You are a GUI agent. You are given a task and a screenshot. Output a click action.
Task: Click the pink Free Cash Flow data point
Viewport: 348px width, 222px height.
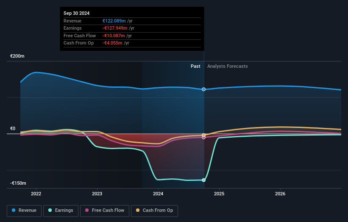coord(203,138)
